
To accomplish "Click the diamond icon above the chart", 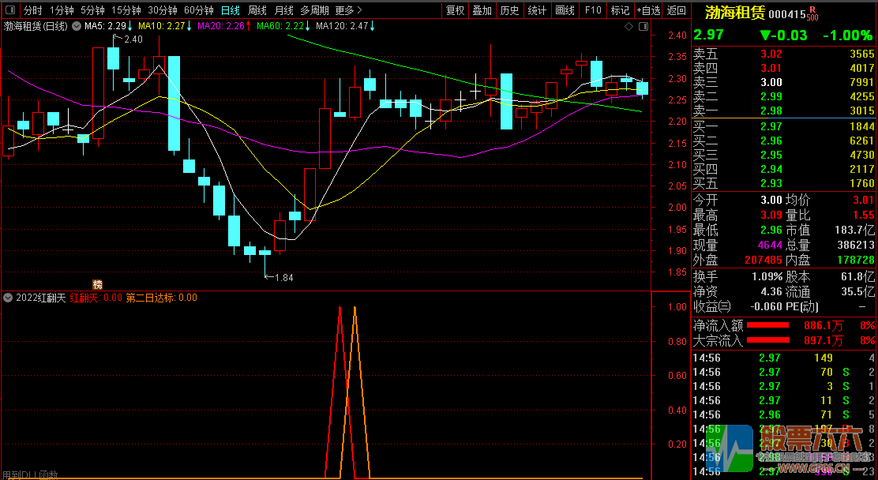I will tap(628, 27).
